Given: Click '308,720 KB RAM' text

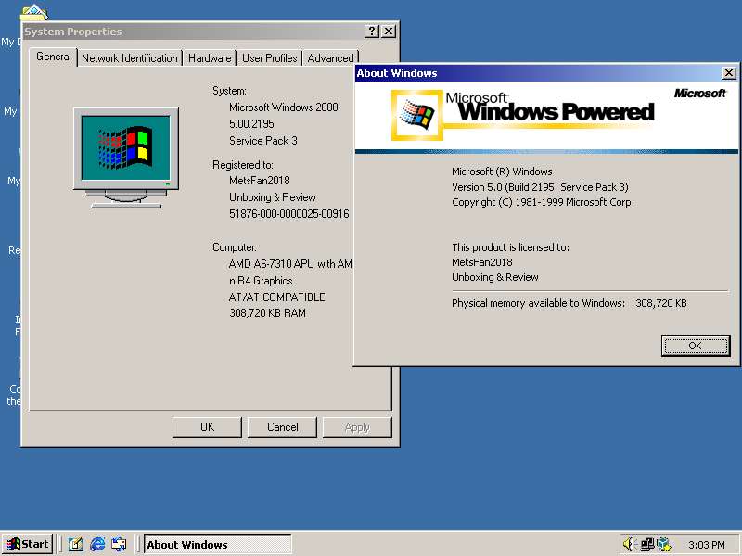Looking at the screenshot, I should coord(267,313).
